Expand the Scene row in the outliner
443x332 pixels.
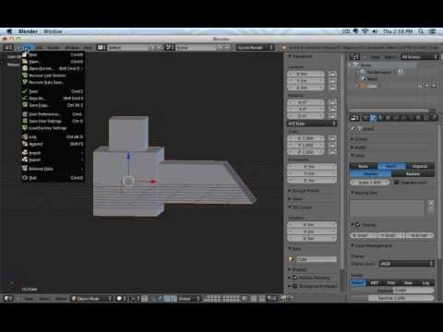[350, 65]
